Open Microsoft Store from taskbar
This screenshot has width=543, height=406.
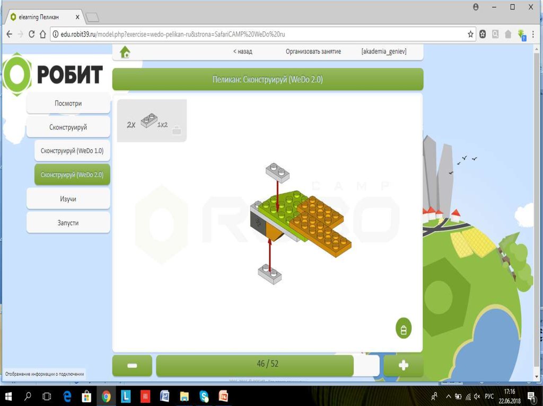(x=86, y=396)
